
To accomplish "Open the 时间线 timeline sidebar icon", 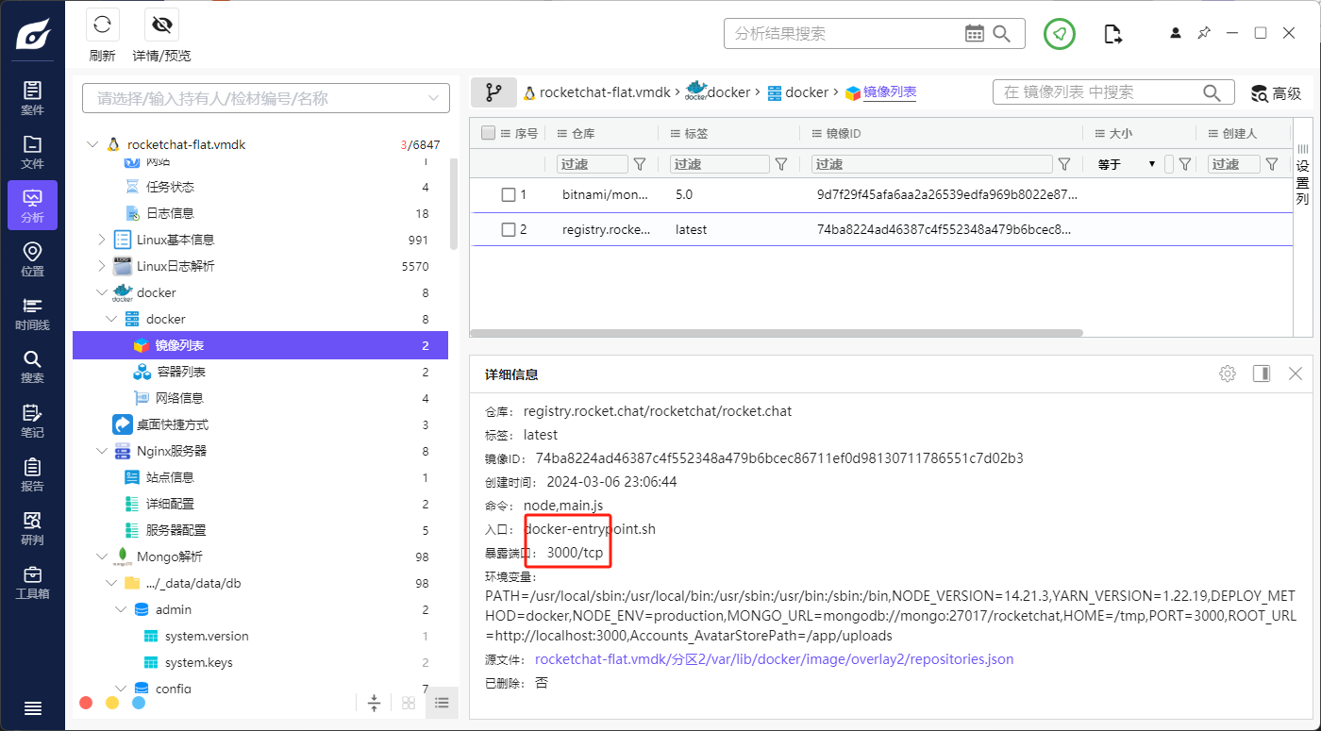I will 32,313.
